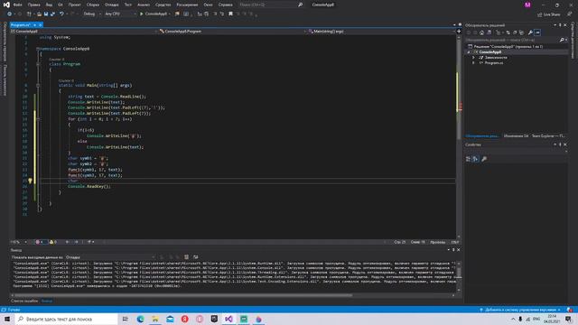The height and width of the screenshot is (325, 578).
Task: Click the categorized view icon in Properties panel
Action: pyautogui.click(x=468, y=159)
